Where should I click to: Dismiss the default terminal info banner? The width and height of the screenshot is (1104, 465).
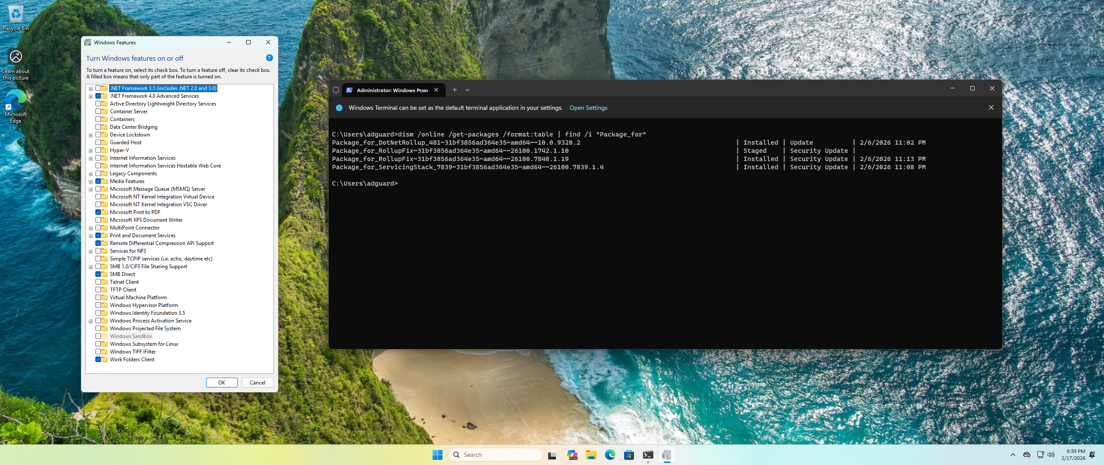(991, 108)
